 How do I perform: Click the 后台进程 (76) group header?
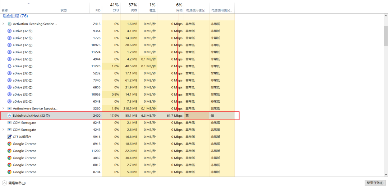(15, 16)
